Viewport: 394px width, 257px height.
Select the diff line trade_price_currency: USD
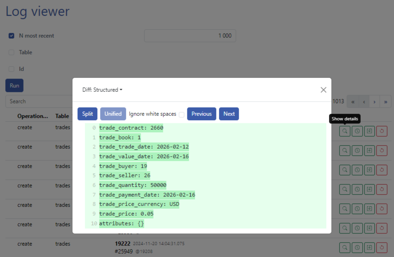pos(139,204)
